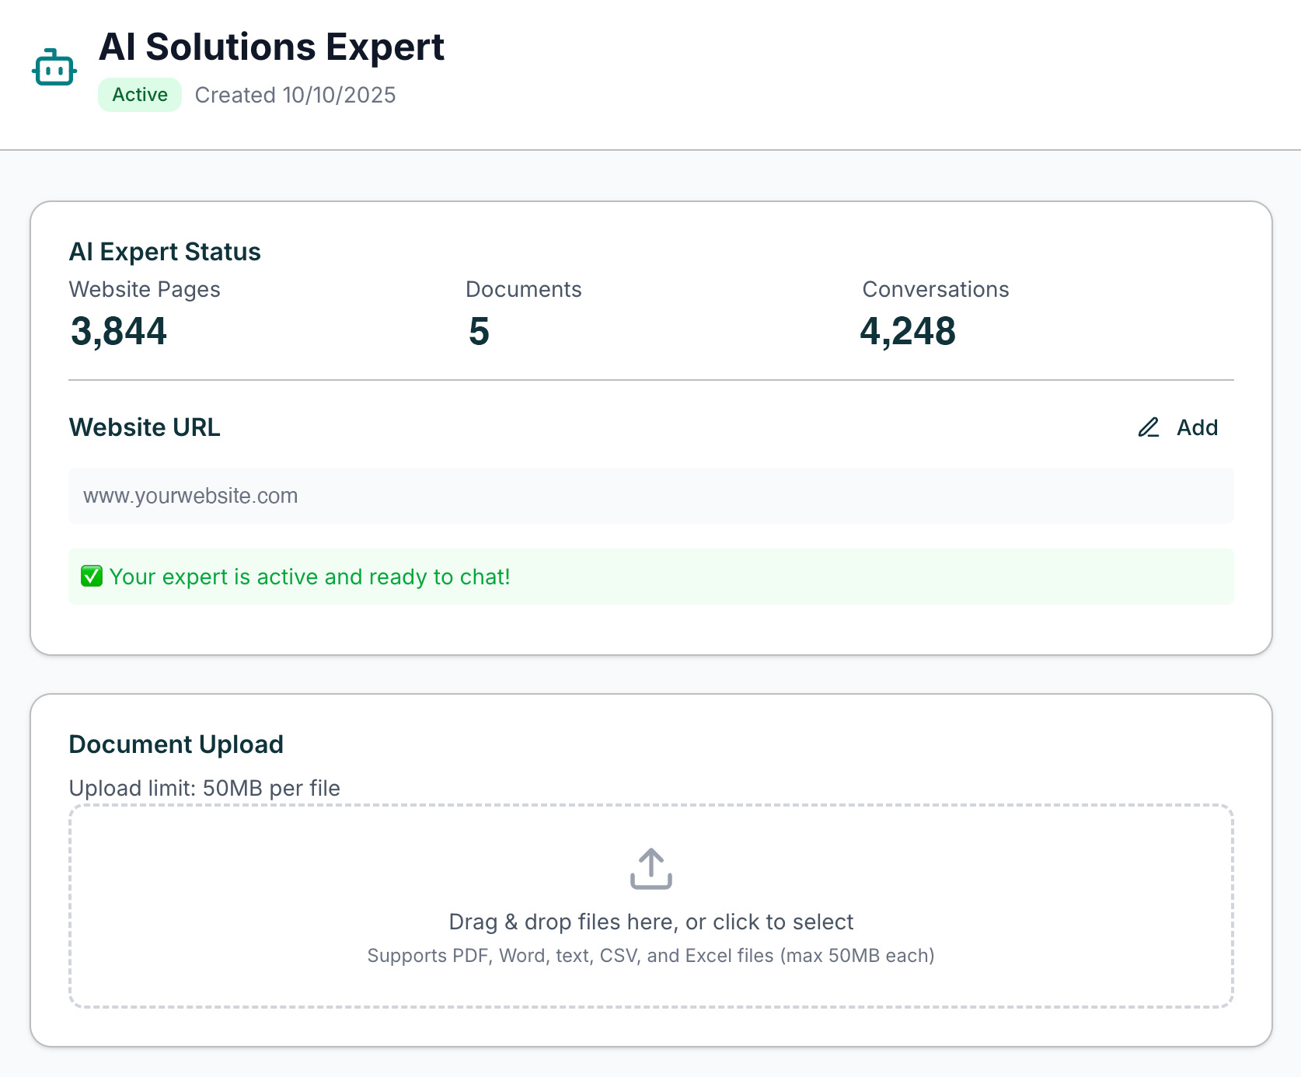Click the green checkmark icon in the banner

tap(92, 577)
